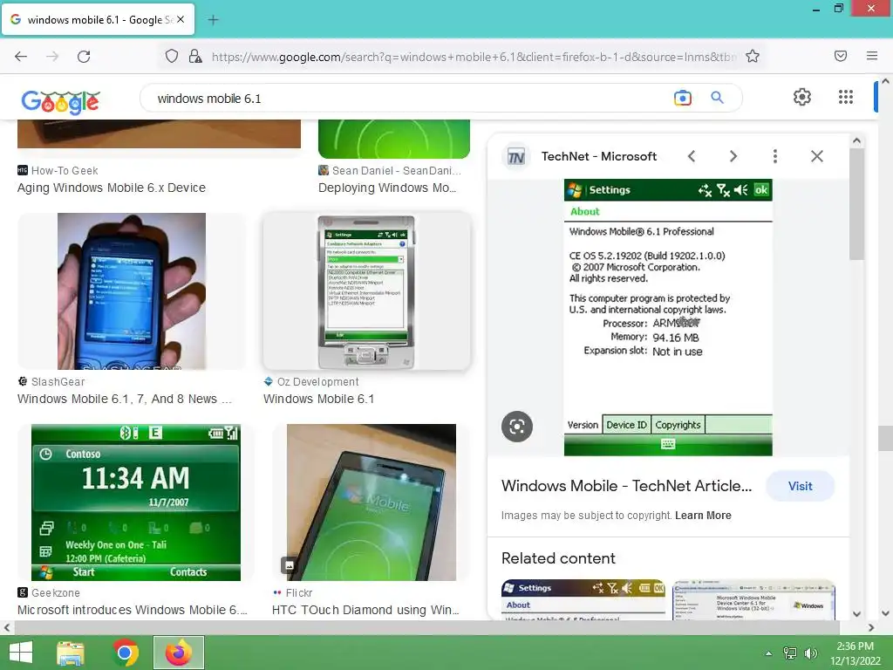
Task: Click Microsoft introduces Windows Mobile 6 caption
Action: pos(133,610)
